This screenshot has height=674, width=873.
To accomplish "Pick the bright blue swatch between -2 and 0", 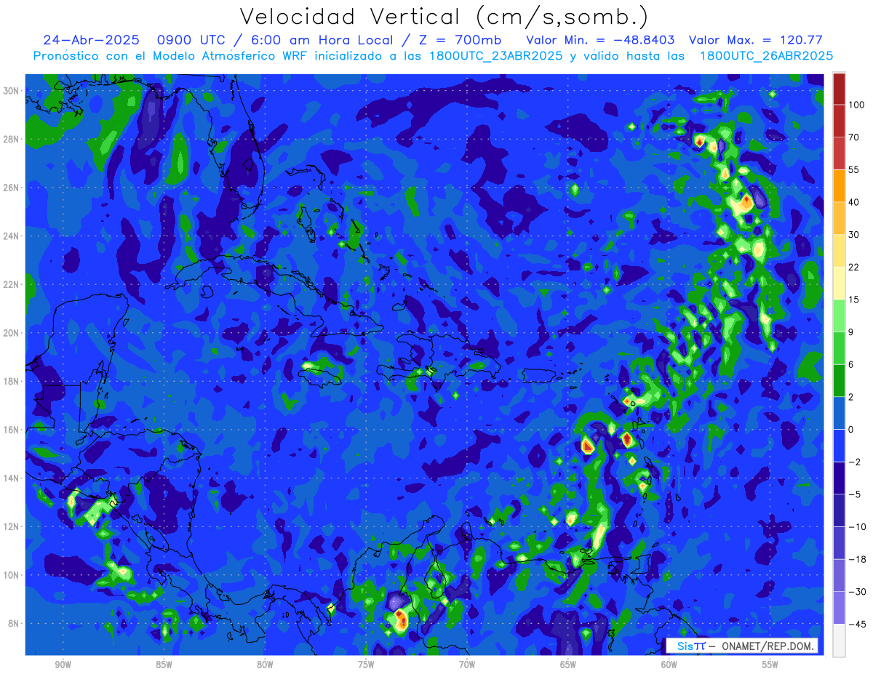I will point(839,445).
